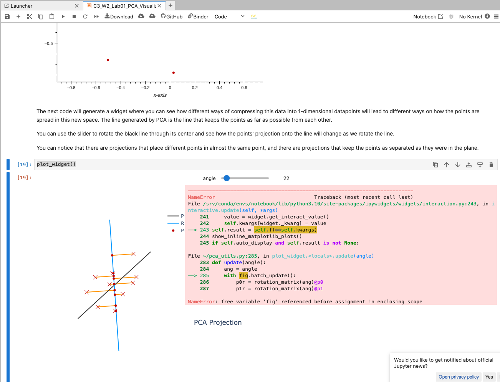The height and width of the screenshot is (382, 500).
Task: Click the 'Traceback (most recent call last)' text
Action: [x=363, y=197]
